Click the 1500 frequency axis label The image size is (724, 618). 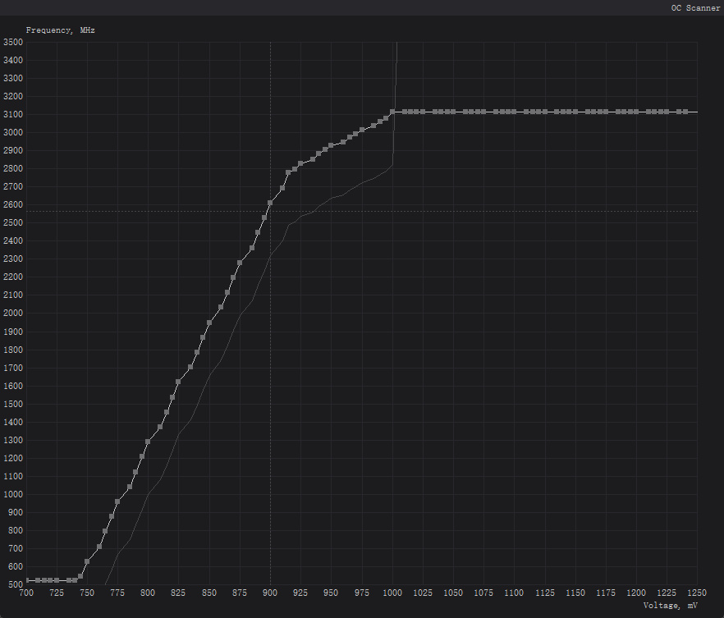(13, 404)
